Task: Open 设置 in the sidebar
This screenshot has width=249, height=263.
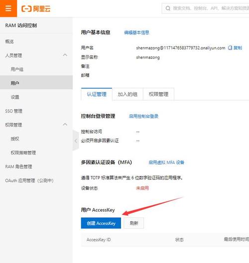Action: [15, 97]
